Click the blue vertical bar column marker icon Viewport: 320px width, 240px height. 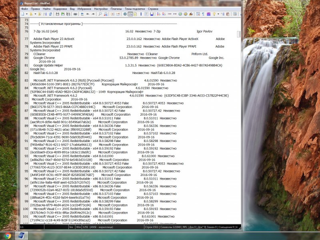[141, 14]
